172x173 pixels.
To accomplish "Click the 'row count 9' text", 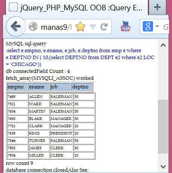I will point(19,163).
